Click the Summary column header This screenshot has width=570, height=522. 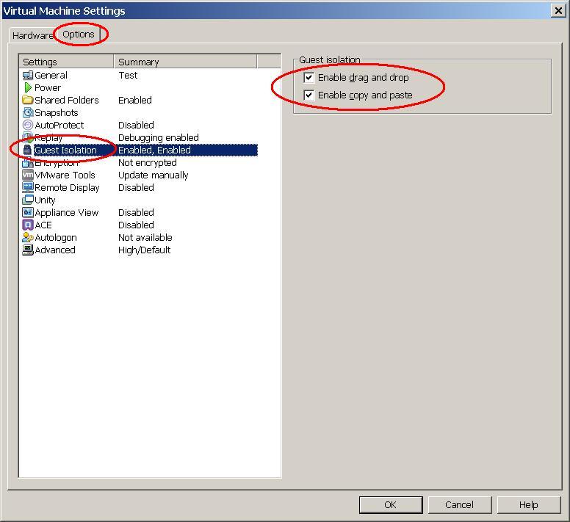(x=184, y=62)
